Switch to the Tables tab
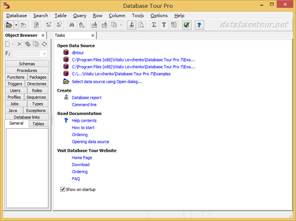Image resolution: width=296 pixels, height=221 pixels. pos(38,124)
